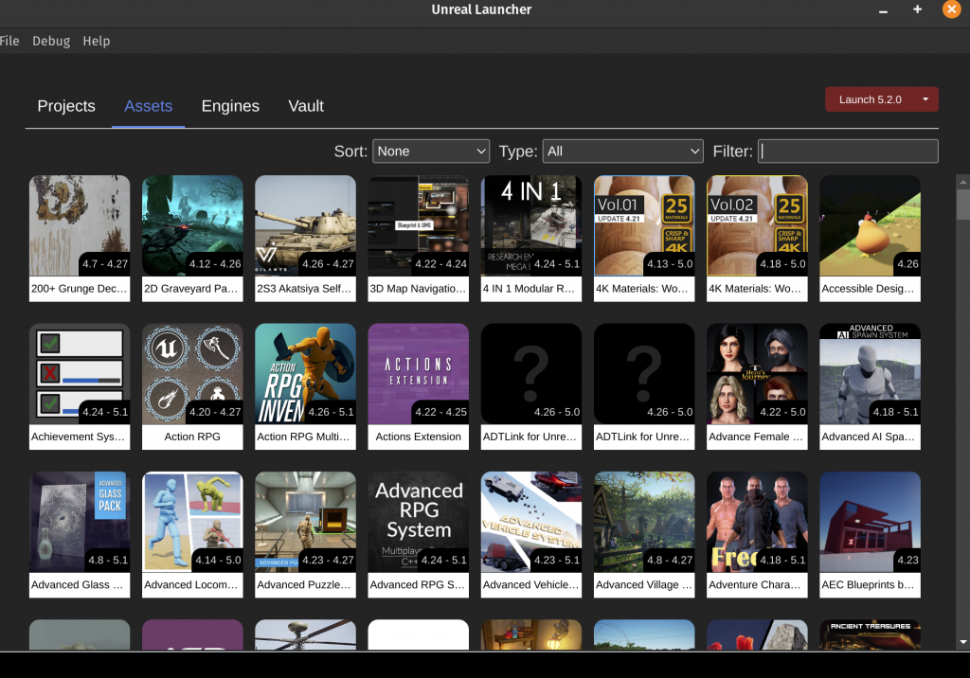970x678 pixels.
Task: Open the Action RPG Multiplayer Inventory asset
Action: click(x=305, y=374)
